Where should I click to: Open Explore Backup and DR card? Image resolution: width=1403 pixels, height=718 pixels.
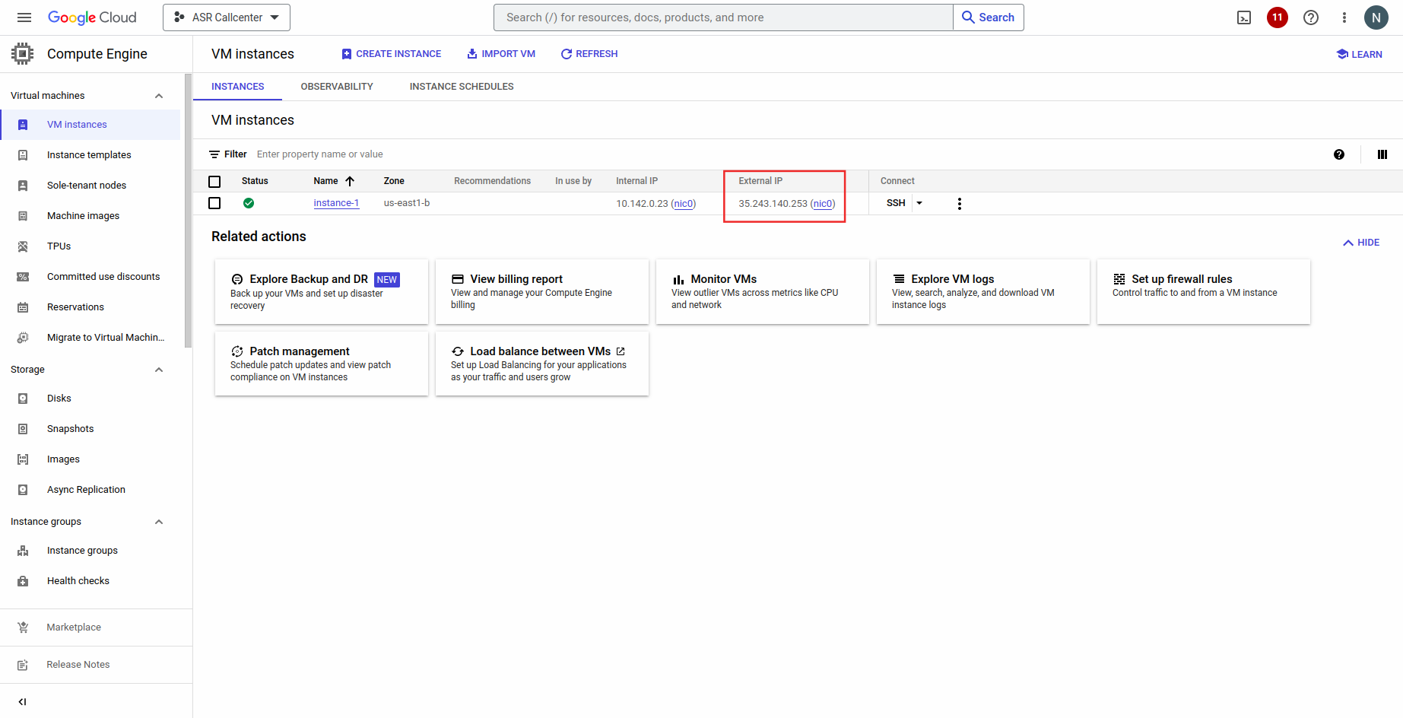coord(322,291)
